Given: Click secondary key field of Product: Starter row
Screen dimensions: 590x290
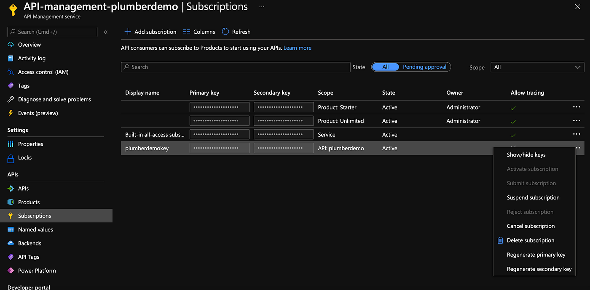Looking at the screenshot, I should pos(284,107).
